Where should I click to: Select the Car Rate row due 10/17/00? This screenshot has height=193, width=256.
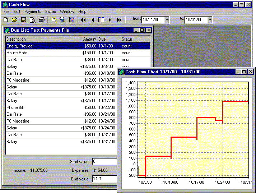61,94
